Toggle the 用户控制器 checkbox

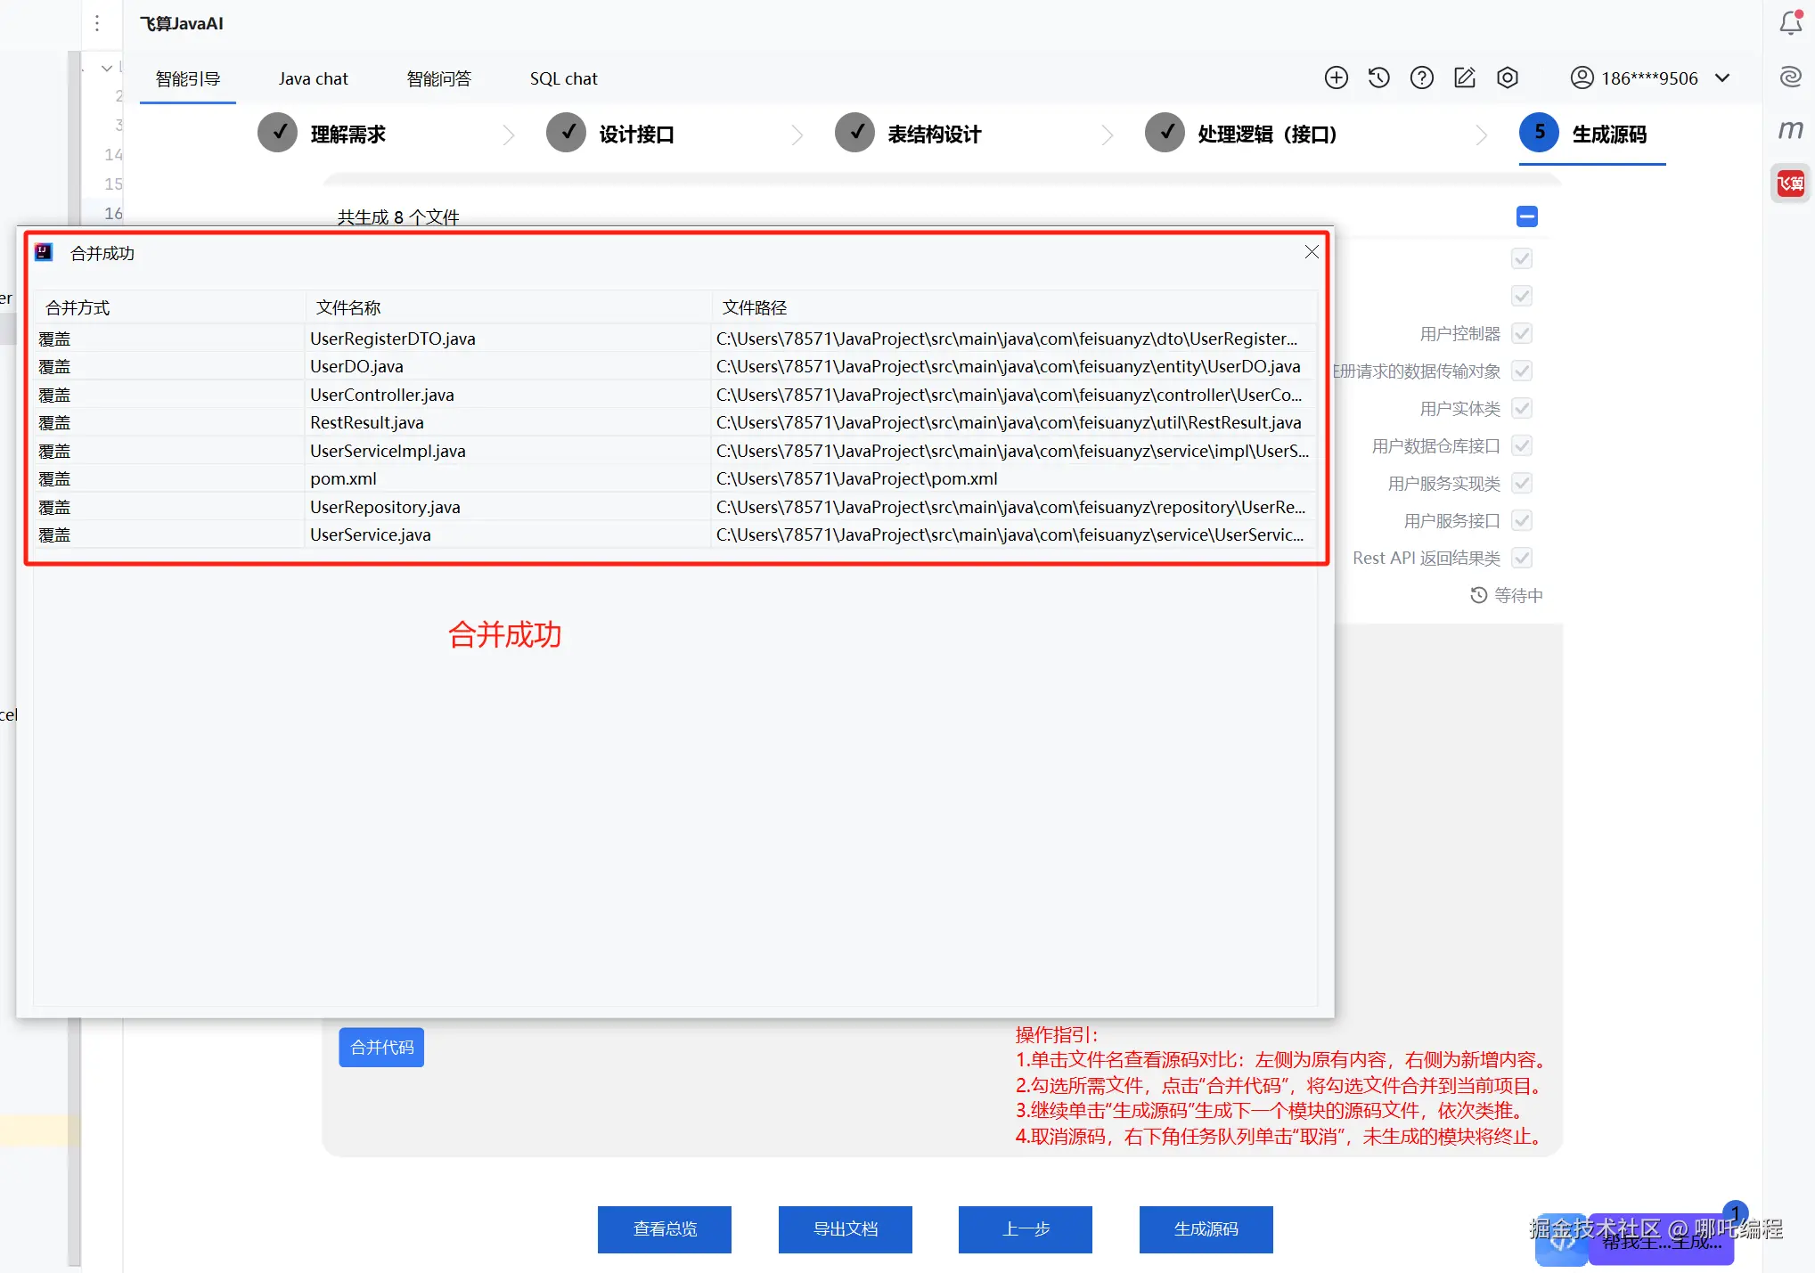point(1521,334)
